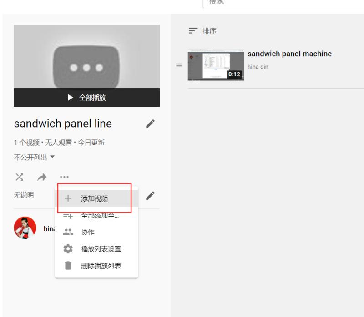Choose 删除播放列表 in the menu
Image resolution: width=364 pixels, height=317 pixels.
click(x=101, y=266)
